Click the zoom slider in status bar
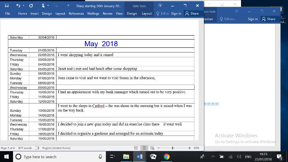Screen dimensions: 288x162 point(173,148)
